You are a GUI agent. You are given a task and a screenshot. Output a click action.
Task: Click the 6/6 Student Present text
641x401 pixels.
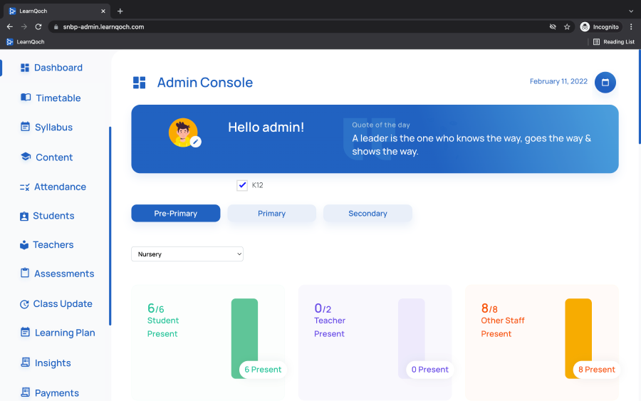coord(163,321)
